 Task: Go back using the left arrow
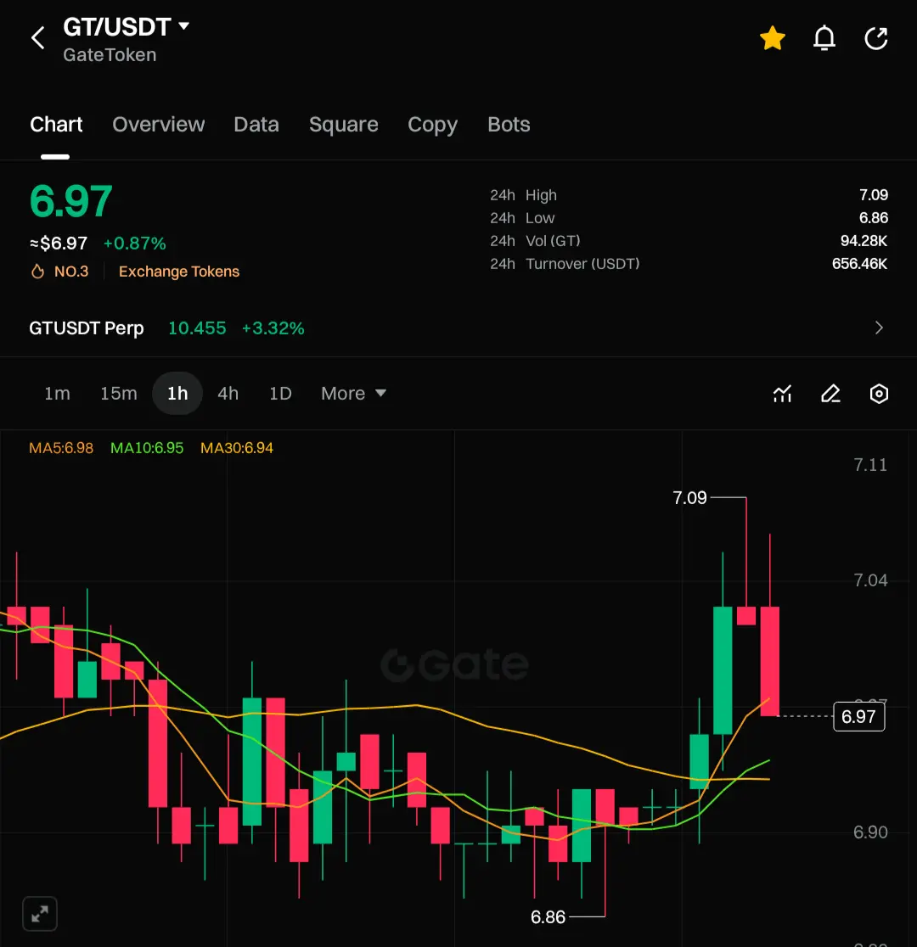coord(38,38)
